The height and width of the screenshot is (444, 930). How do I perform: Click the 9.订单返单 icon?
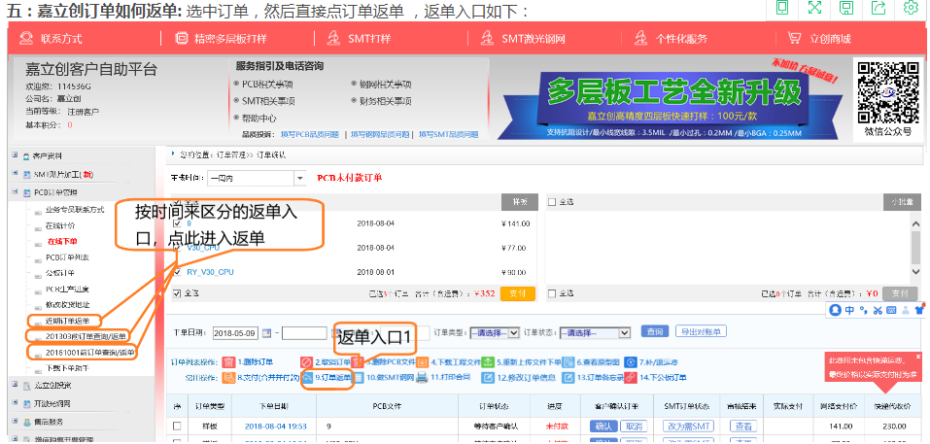pyautogui.click(x=308, y=376)
